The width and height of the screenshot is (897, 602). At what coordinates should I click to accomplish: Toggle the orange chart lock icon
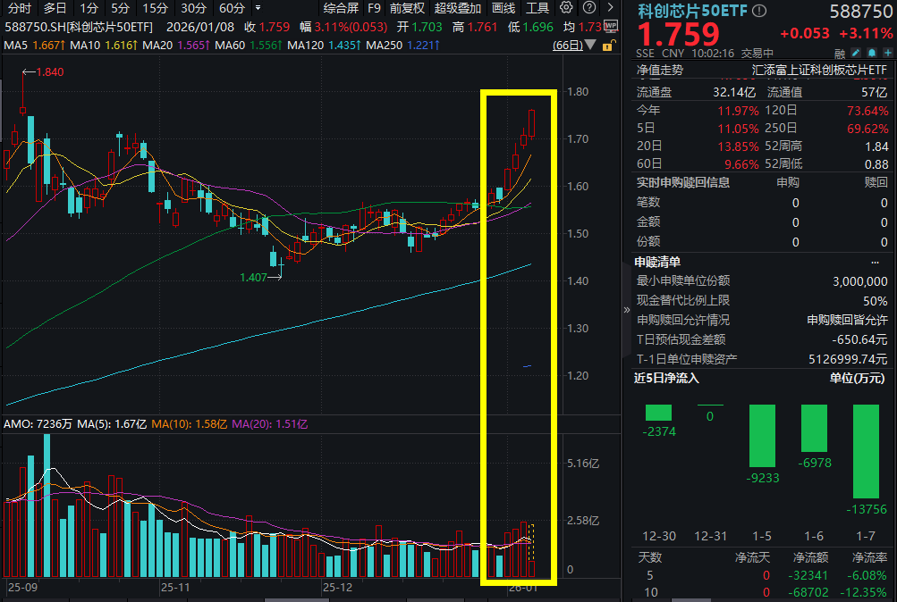point(609,46)
